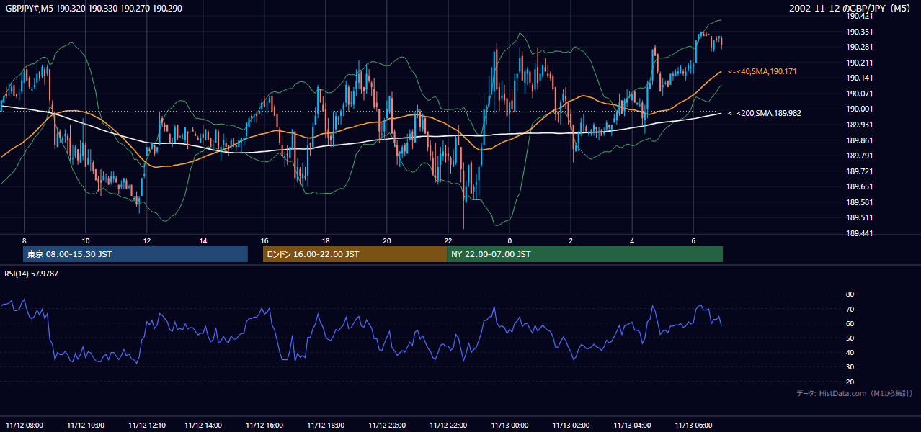Click the 東京 08:00-15:30 JST session bar
This screenshot has width=921, height=432.
pyautogui.click(x=135, y=254)
